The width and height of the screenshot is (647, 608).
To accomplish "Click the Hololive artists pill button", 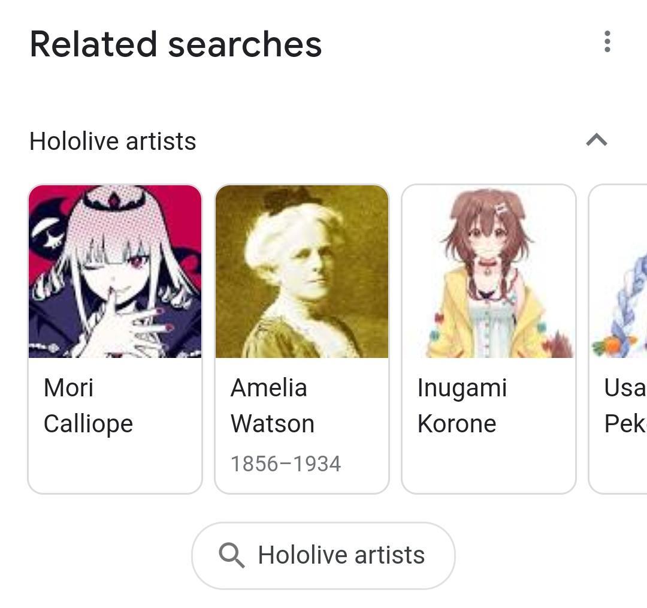I will (x=323, y=555).
